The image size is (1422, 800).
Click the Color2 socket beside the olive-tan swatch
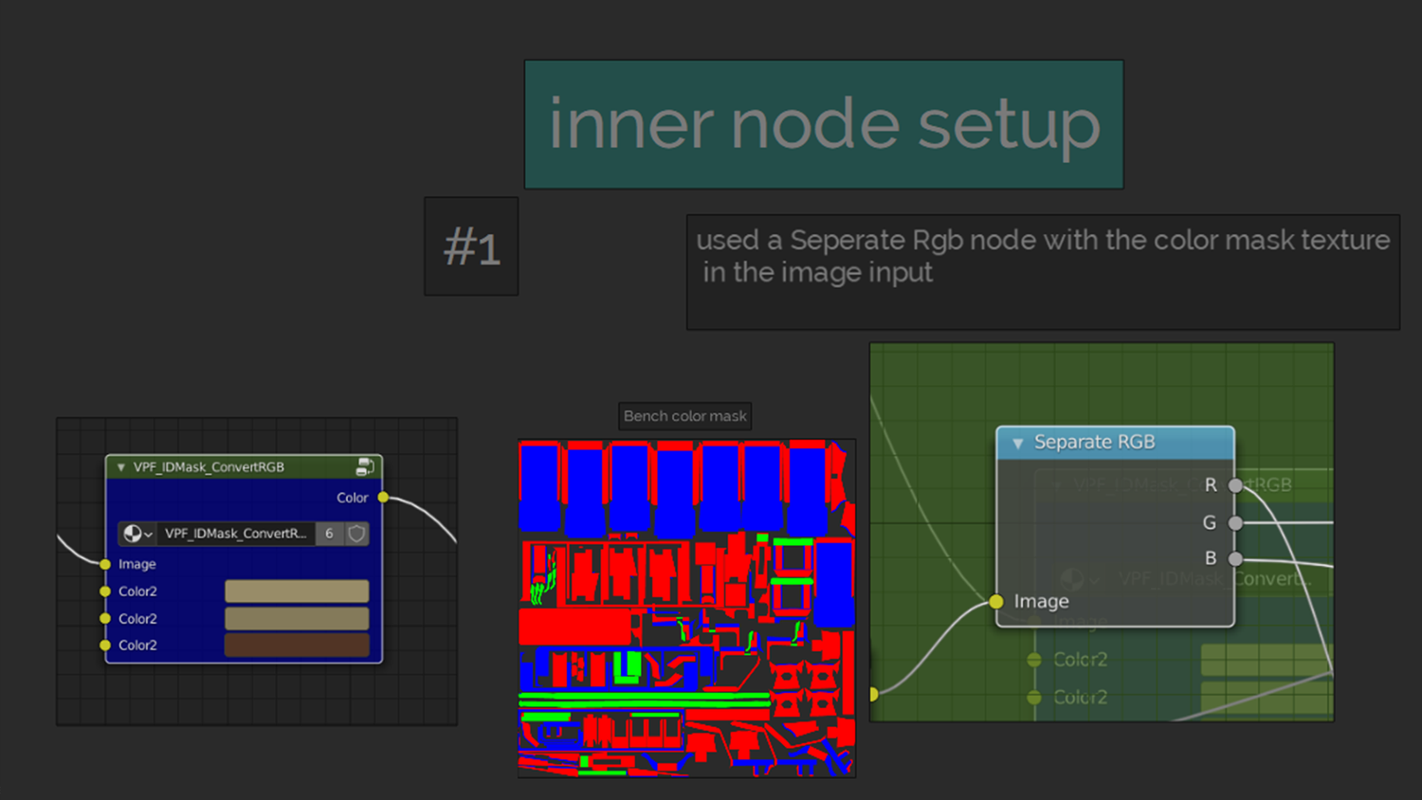point(105,618)
